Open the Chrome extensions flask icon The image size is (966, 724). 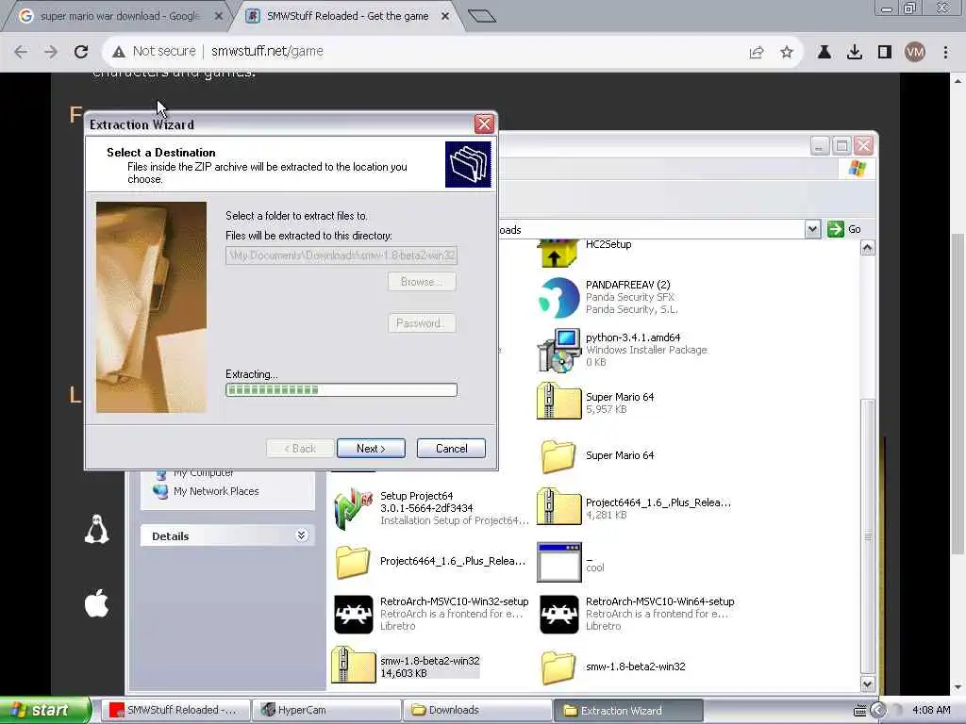(x=824, y=53)
